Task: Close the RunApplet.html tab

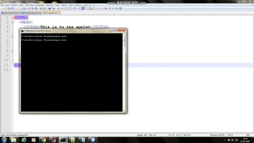Action: click(x=58, y=13)
